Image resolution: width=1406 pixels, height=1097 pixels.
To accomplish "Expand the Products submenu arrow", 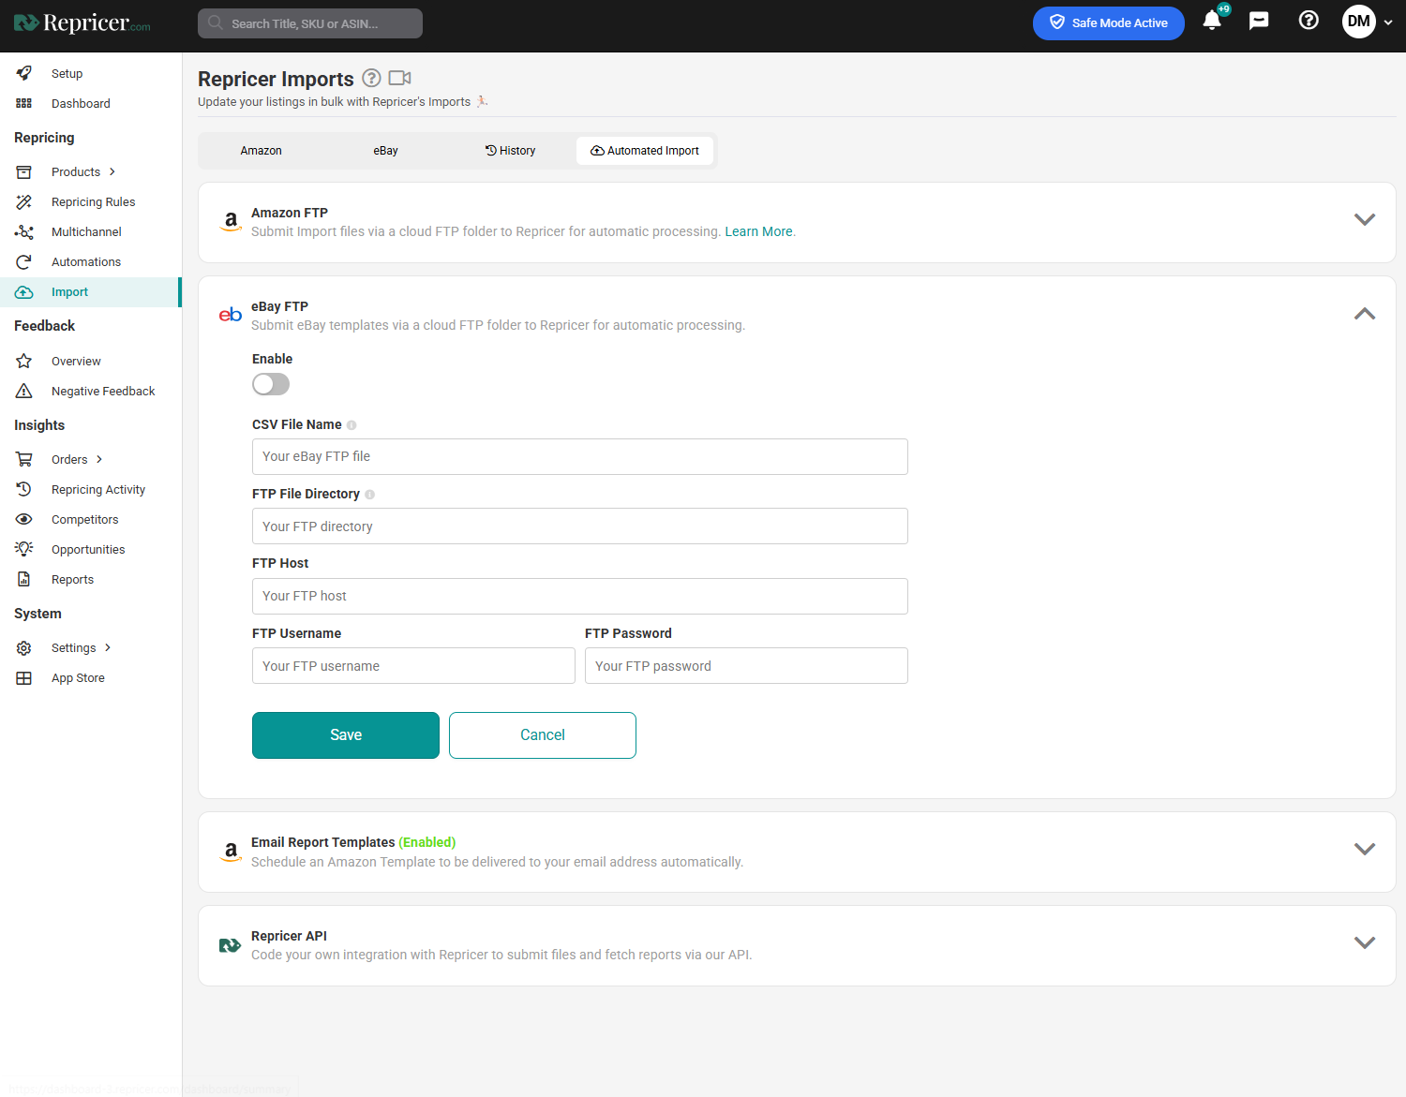I will [x=112, y=171].
